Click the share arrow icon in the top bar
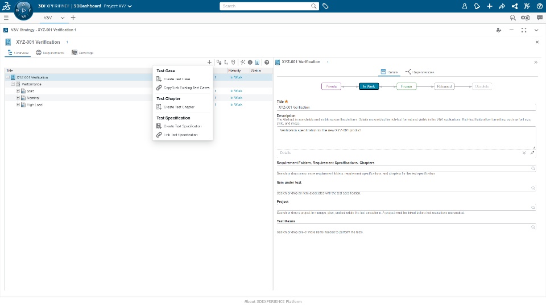 tap(502, 6)
